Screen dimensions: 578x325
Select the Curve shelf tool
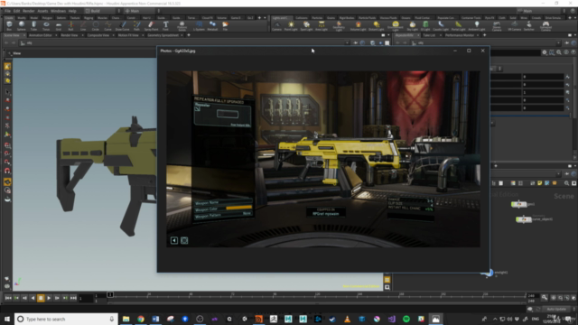point(107,26)
